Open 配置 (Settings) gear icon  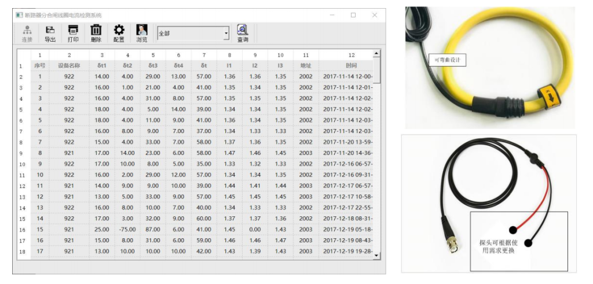pyautogui.click(x=119, y=34)
